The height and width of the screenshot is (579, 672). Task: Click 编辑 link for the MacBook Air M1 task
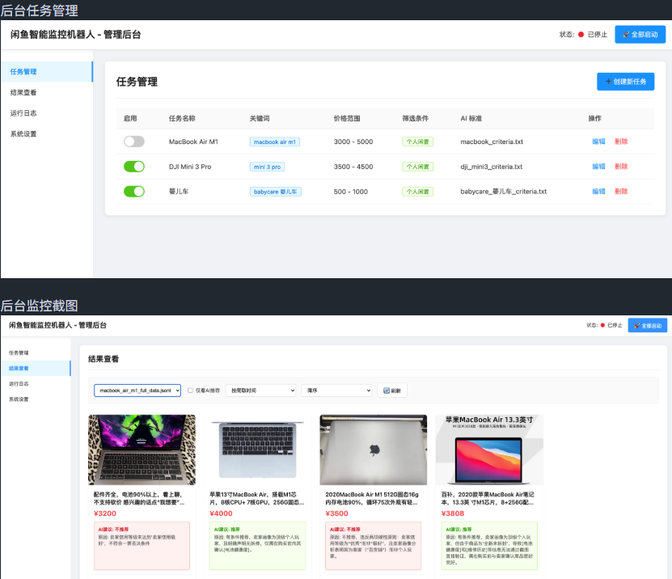tap(598, 142)
